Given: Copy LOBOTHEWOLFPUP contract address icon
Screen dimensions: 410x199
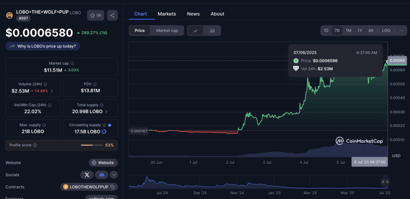Looking at the screenshot, I should coord(112,187).
